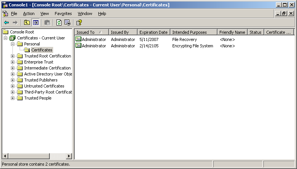Click the open Certificates folder icon
The width and height of the screenshot is (297, 169).
point(27,50)
